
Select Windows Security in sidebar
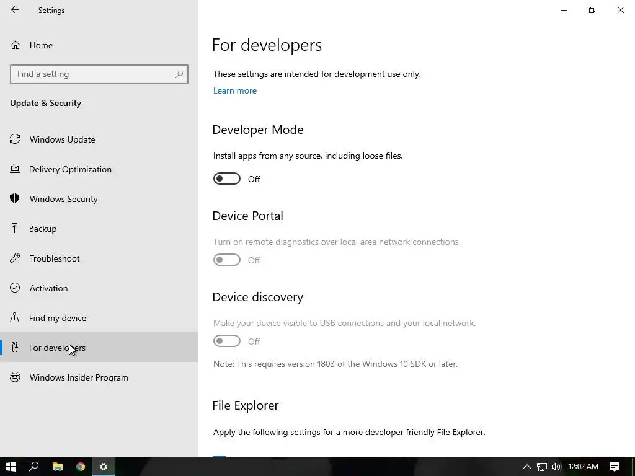[x=99, y=199]
